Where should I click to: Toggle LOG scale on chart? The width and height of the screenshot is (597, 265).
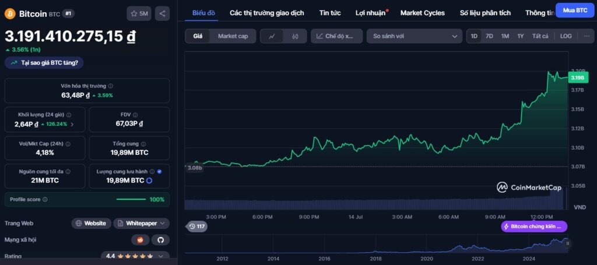566,36
